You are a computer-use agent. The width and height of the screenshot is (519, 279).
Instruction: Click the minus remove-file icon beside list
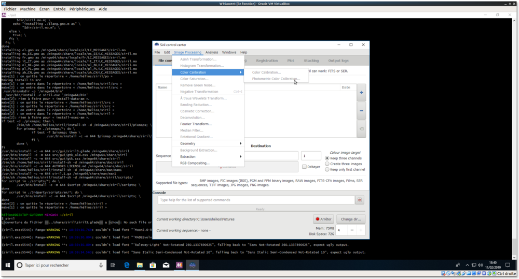point(361,111)
